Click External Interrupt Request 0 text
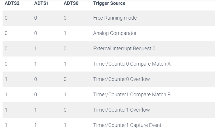Image resolution: width=217 pixels, height=134 pixels. click(x=124, y=49)
